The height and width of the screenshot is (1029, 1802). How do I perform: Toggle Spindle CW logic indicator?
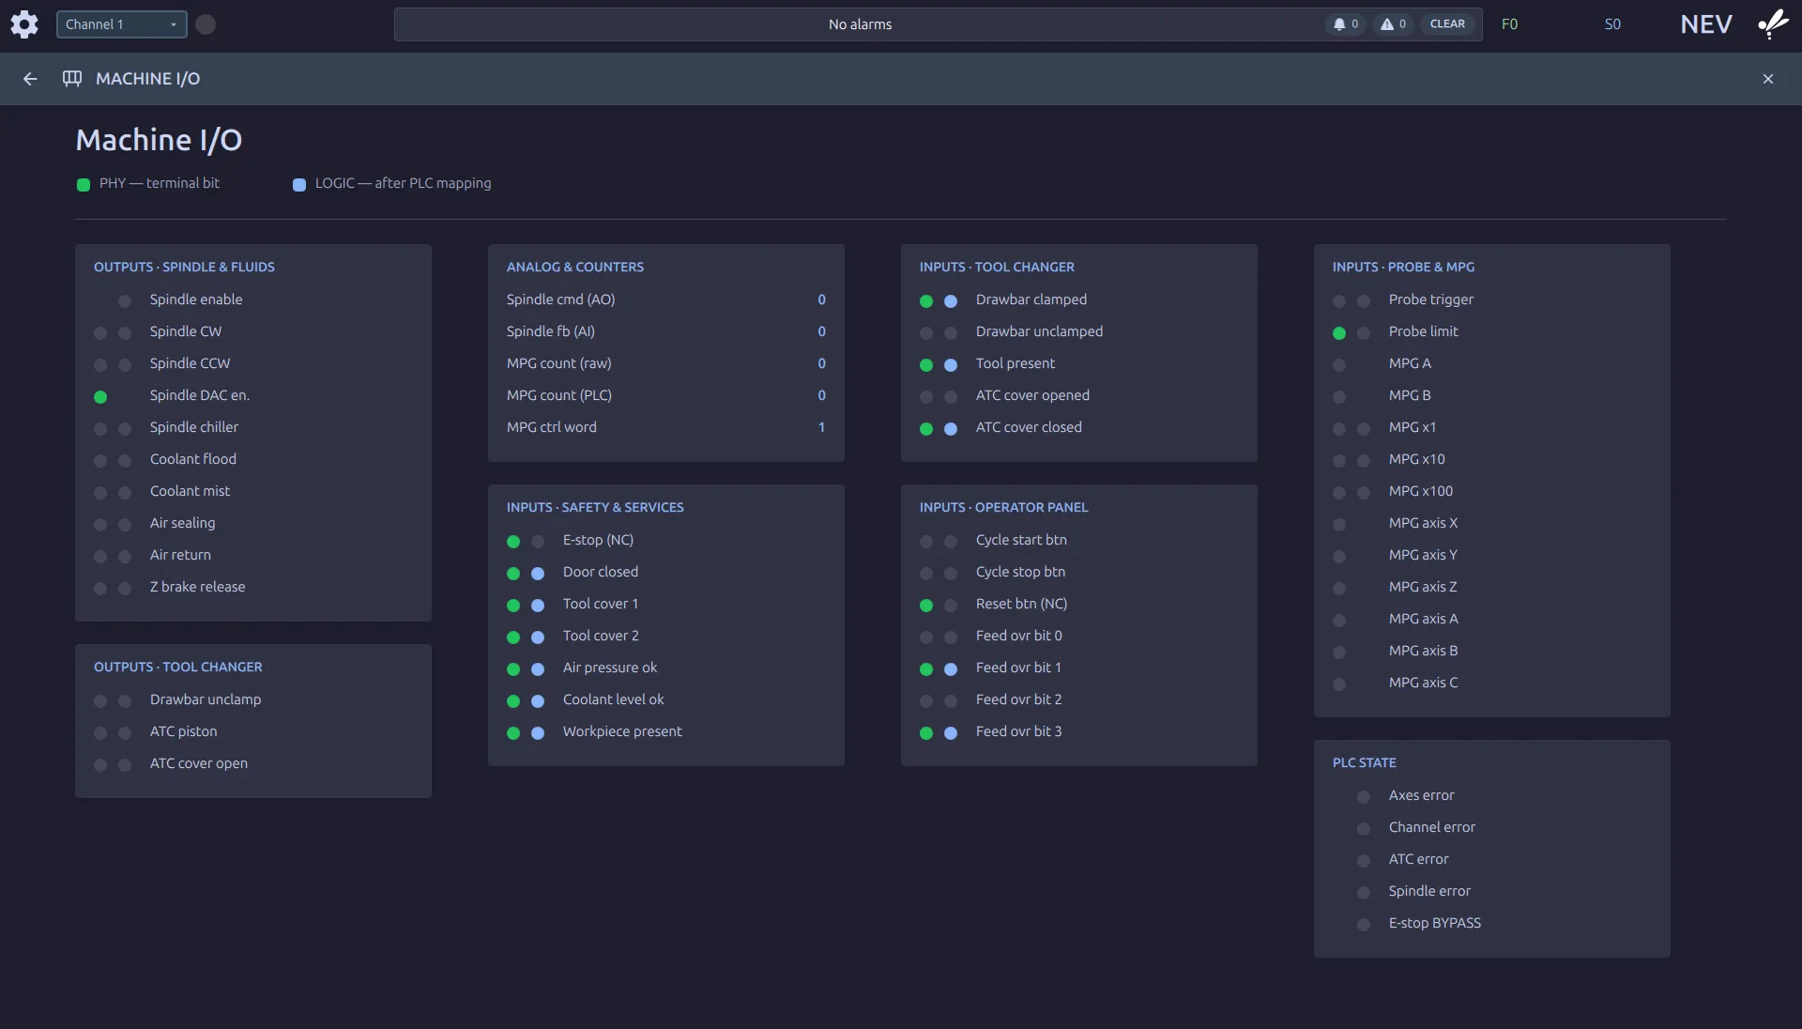[125, 333]
